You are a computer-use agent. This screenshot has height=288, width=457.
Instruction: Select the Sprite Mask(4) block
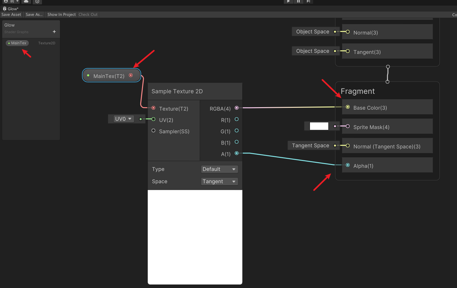[x=387, y=126]
